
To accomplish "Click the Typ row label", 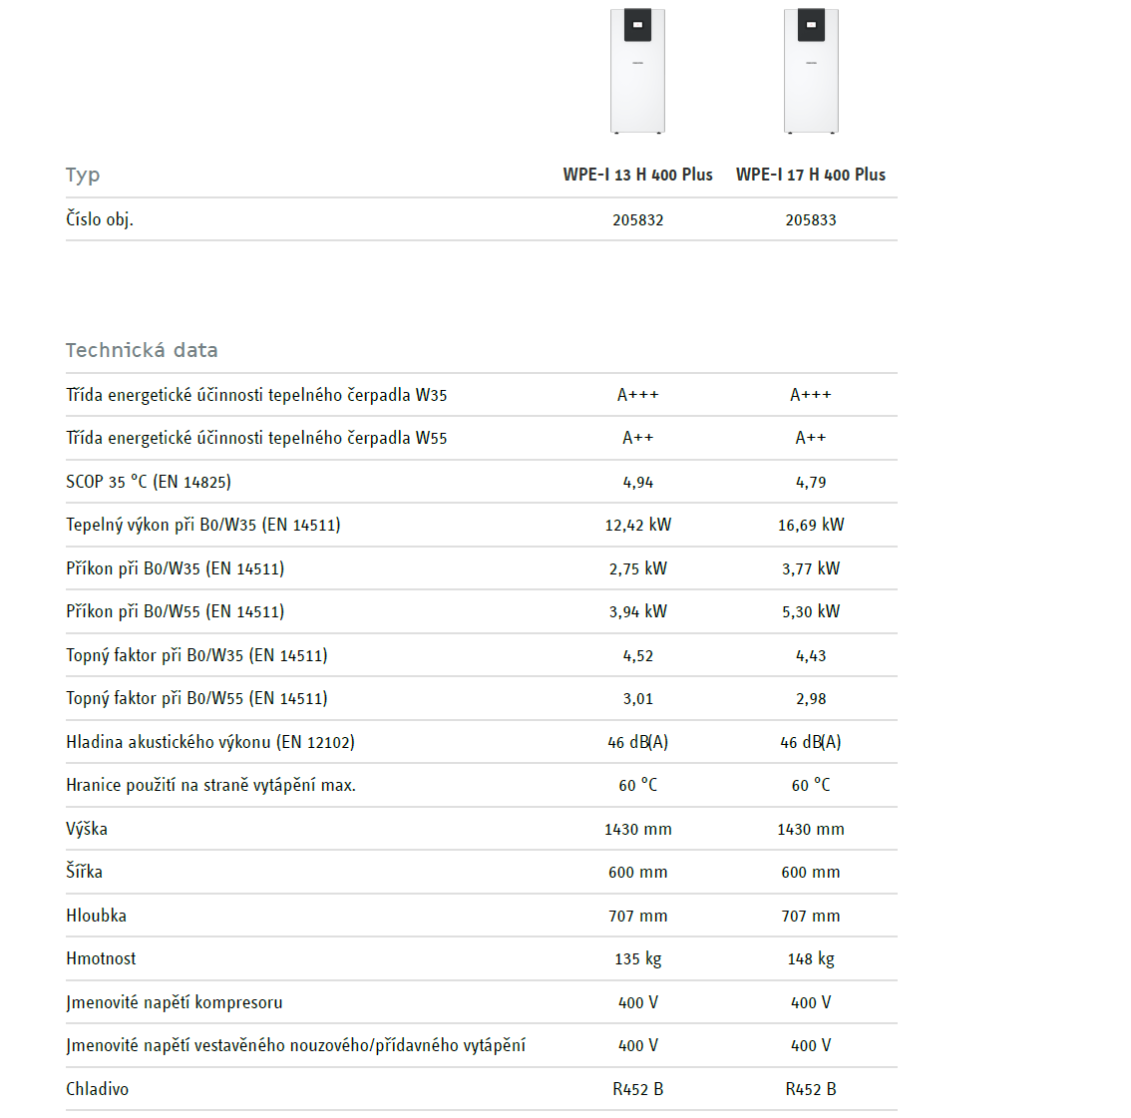I will (x=83, y=176).
